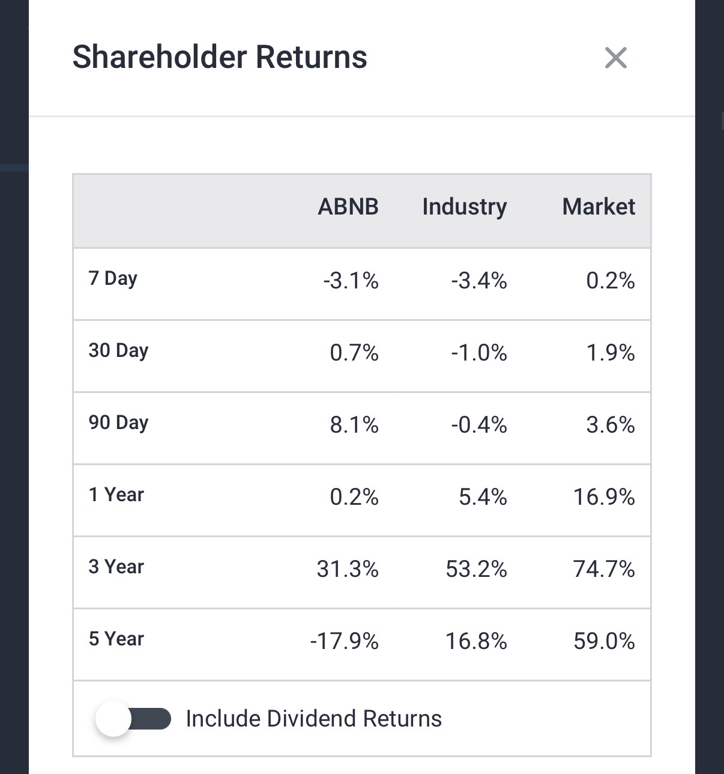Select the Market column header

pyautogui.click(x=598, y=207)
